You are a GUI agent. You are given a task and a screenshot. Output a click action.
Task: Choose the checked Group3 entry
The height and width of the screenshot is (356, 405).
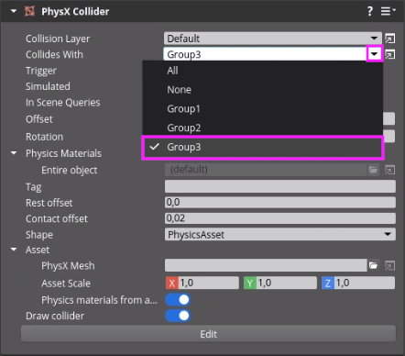[x=263, y=147]
